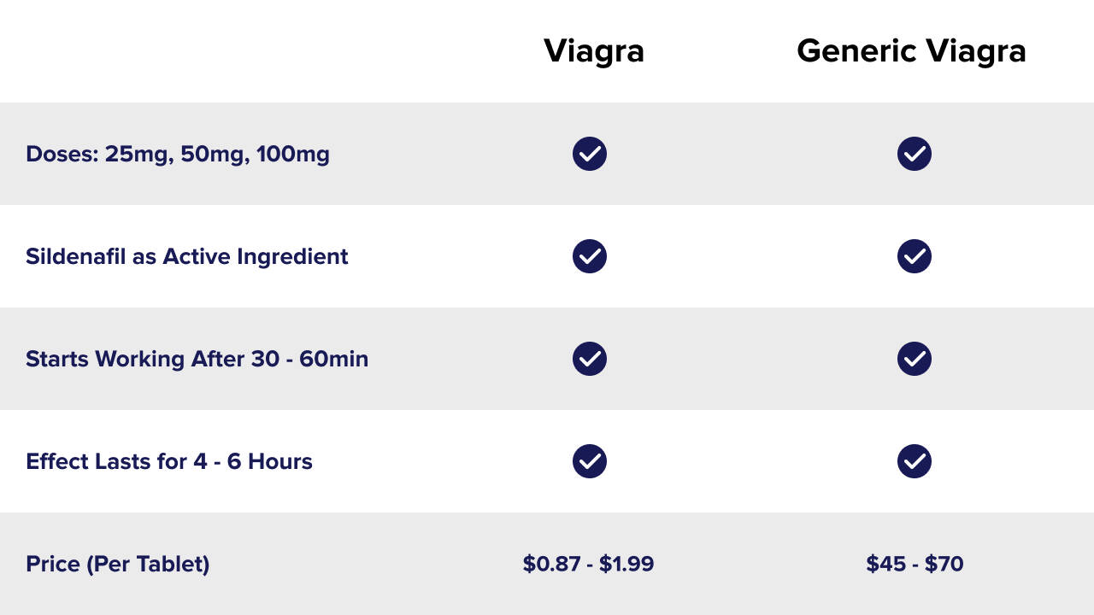1094x615 pixels.
Task: Click the Sildenafil as Active Ingredient label
Action: click(x=187, y=257)
